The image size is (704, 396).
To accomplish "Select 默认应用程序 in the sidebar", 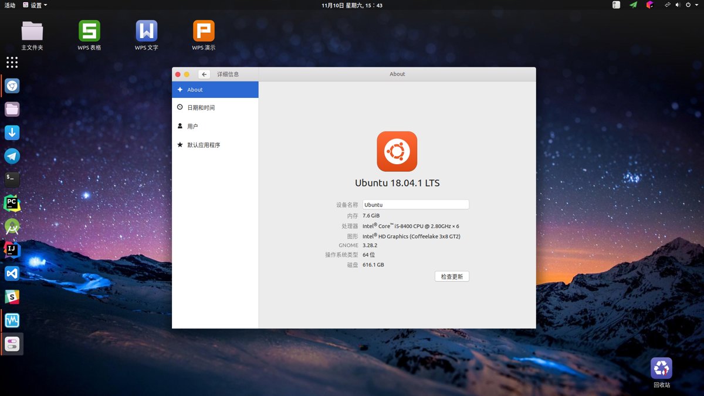I will [x=215, y=145].
